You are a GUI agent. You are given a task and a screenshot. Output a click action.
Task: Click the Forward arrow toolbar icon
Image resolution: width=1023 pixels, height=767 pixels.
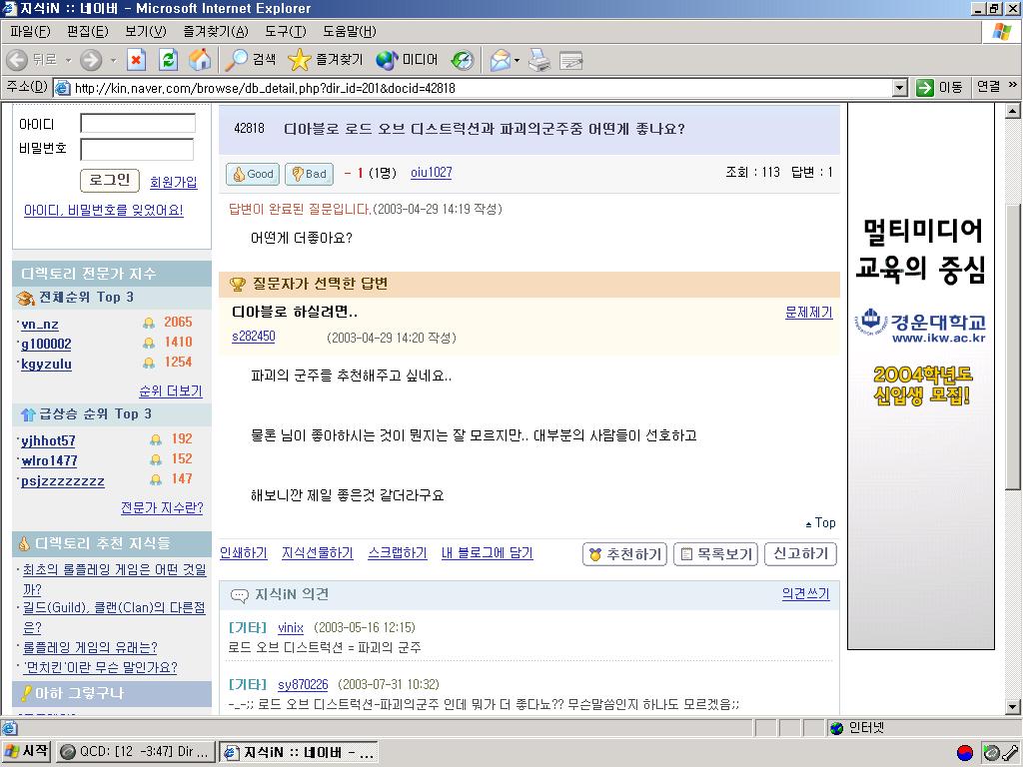(x=91, y=60)
